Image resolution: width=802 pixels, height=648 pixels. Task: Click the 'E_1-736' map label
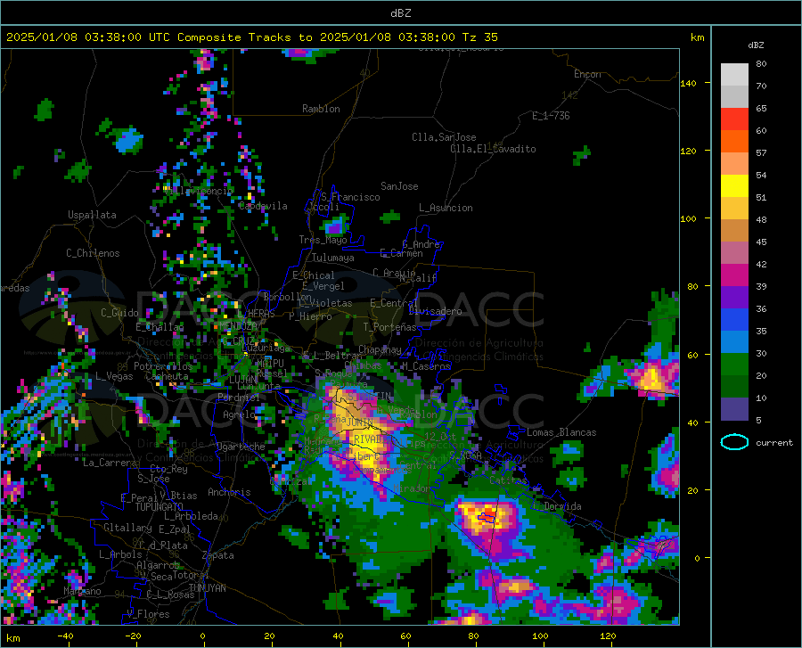551,116
